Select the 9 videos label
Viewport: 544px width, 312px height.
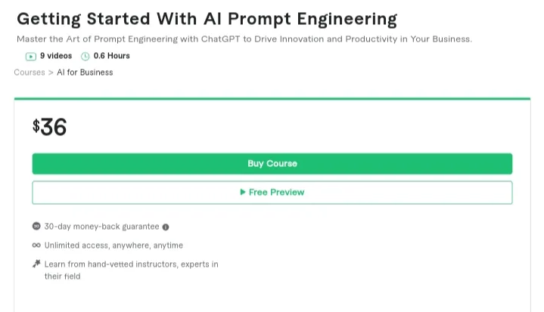(x=56, y=56)
